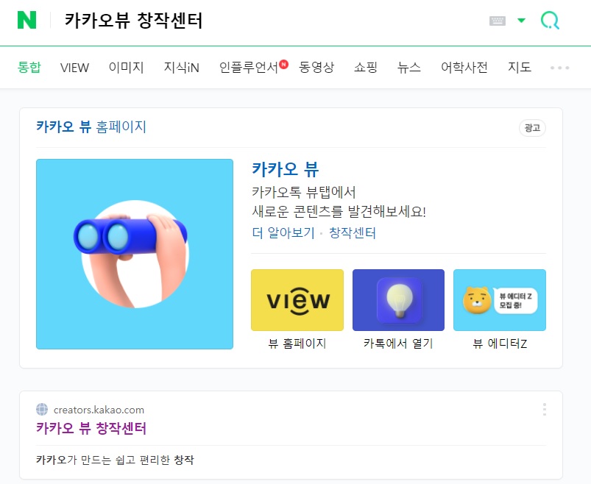Click the Ryan 뷰 에디터Z thumbnail
The height and width of the screenshot is (484, 591).
pos(500,300)
